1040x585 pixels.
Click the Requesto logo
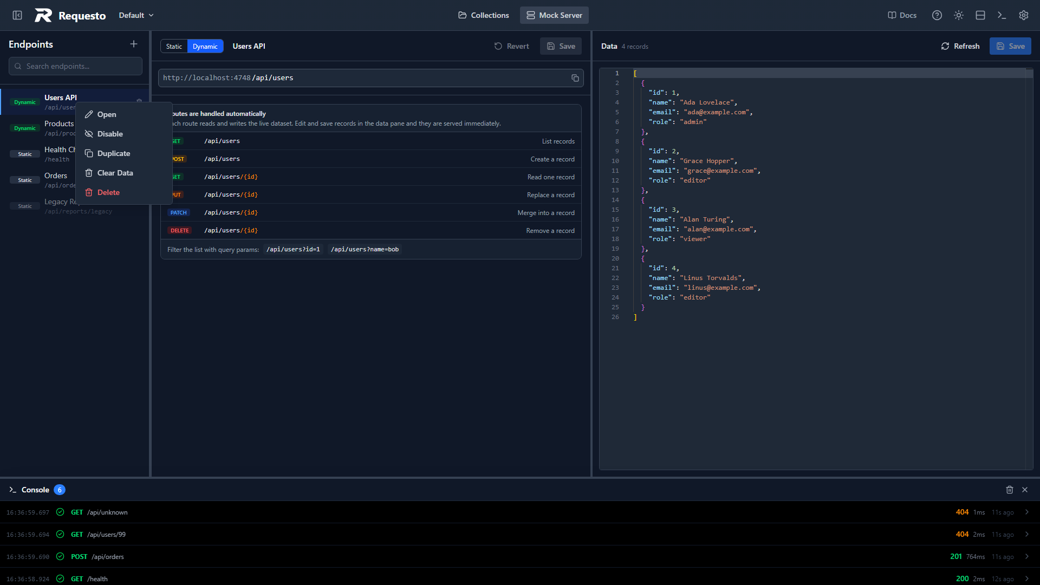point(70,15)
